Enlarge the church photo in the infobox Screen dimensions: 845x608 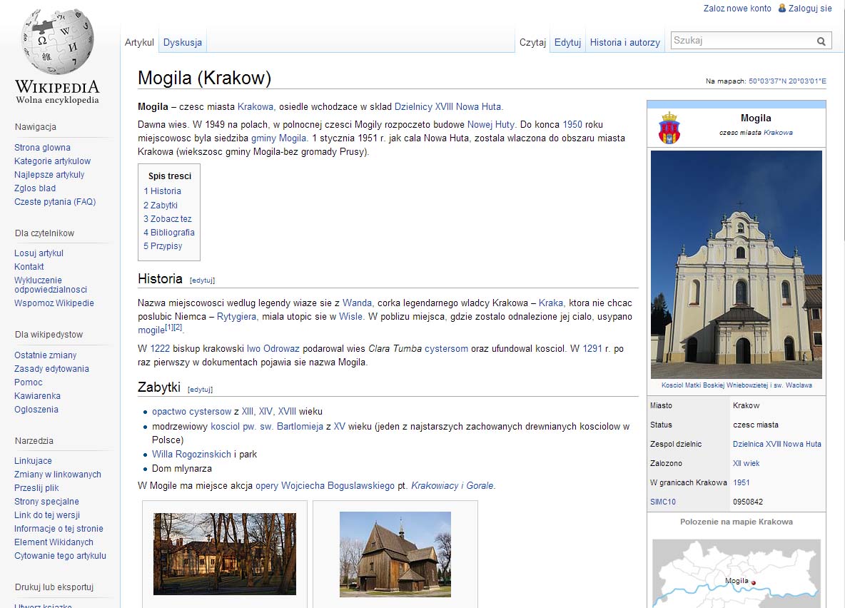point(736,264)
